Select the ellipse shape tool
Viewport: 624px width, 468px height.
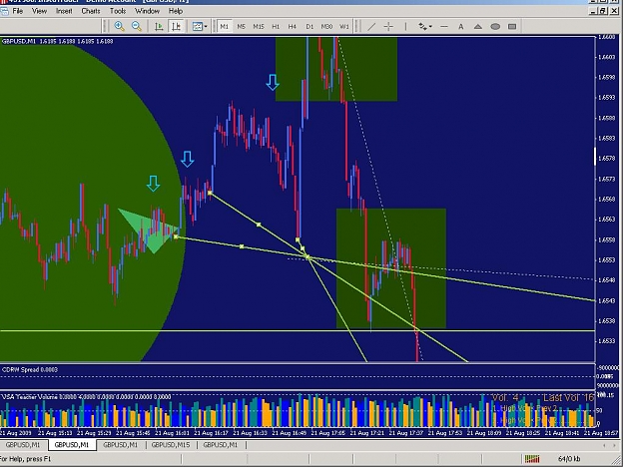pos(495,26)
